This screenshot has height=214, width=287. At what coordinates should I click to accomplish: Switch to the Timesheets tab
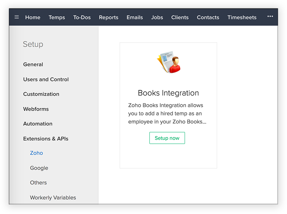coord(242,17)
